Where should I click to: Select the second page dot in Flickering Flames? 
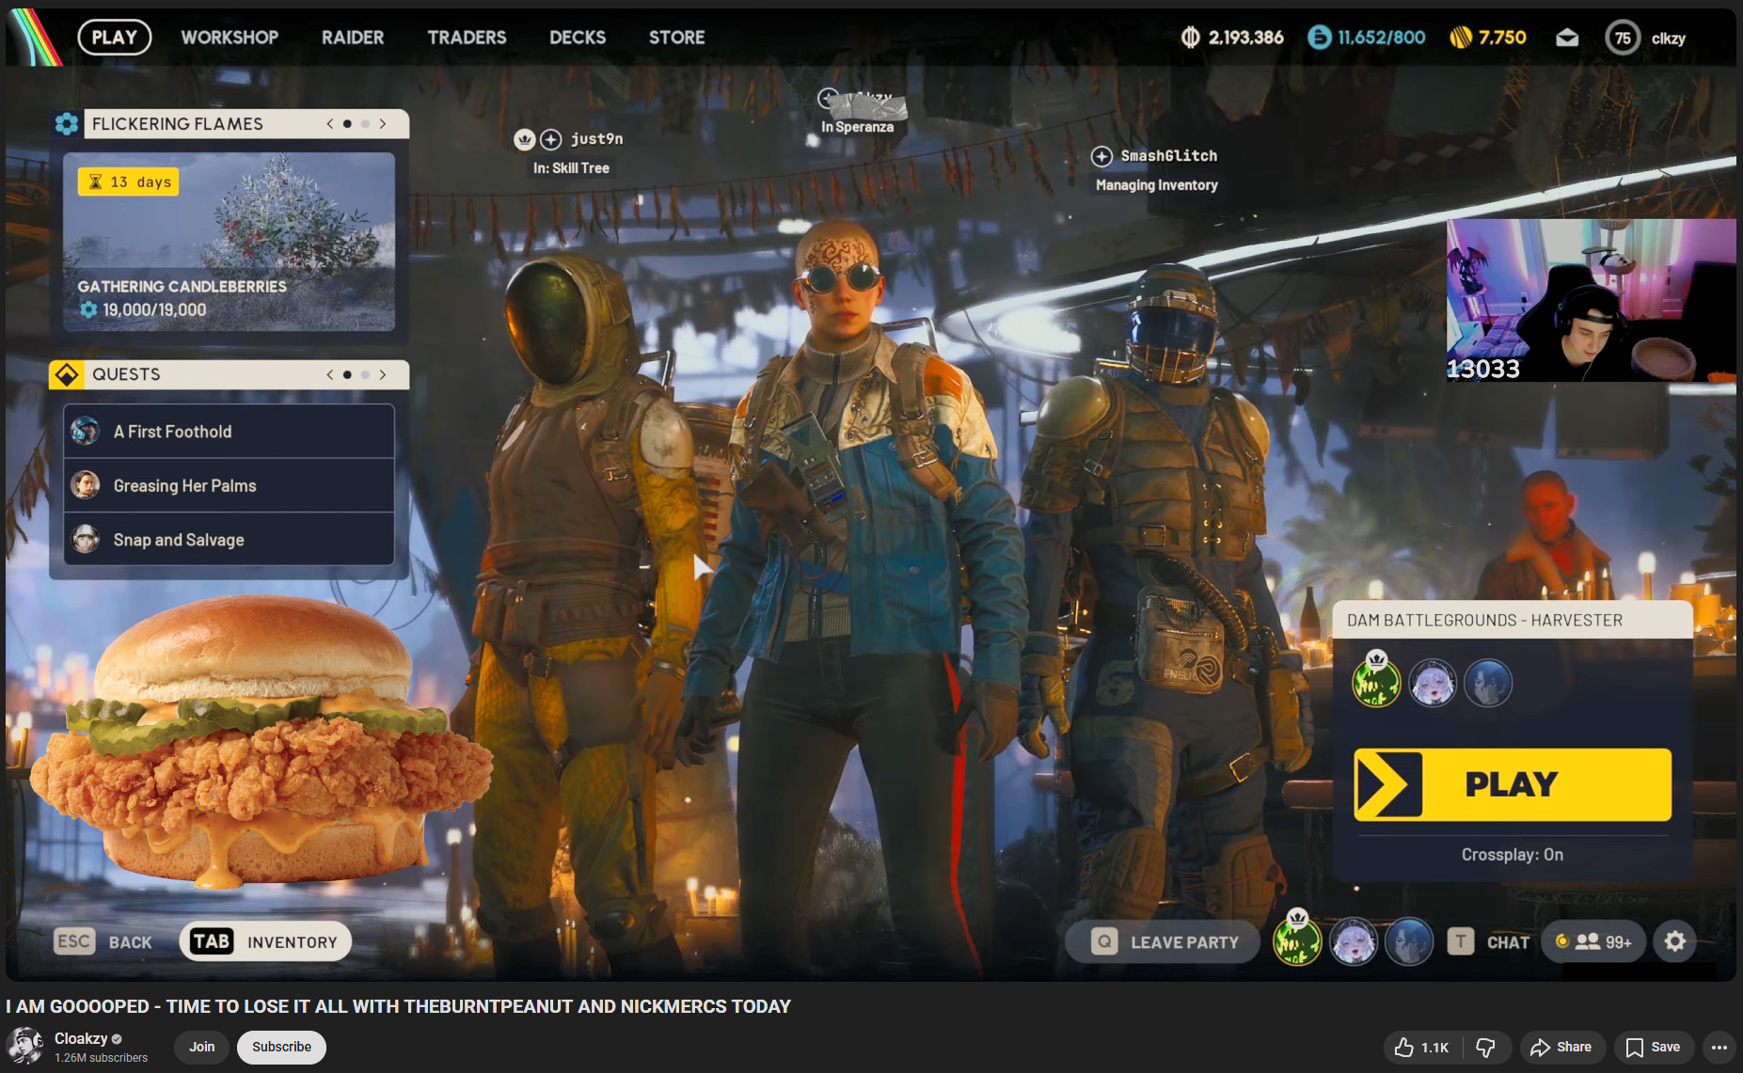pyautogui.click(x=365, y=123)
